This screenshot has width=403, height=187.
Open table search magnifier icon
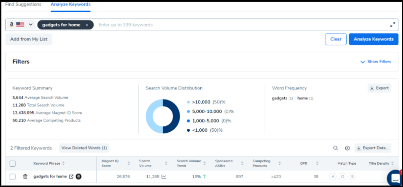pyautogui.click(x=336, y=148)
